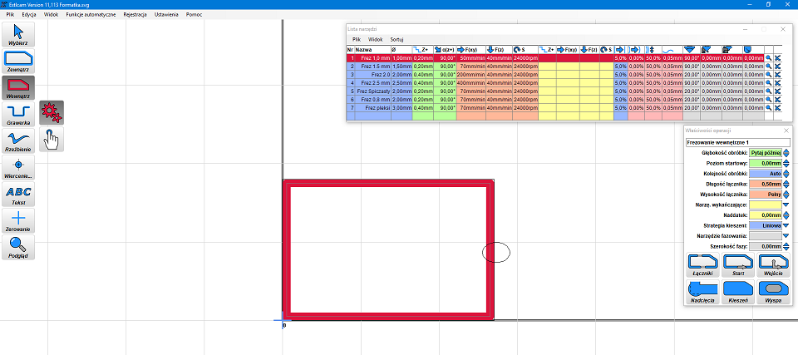Adjust Szerokość fazy stepper arrows
Screen dimensions: 798x355
(x=786, y=247)
